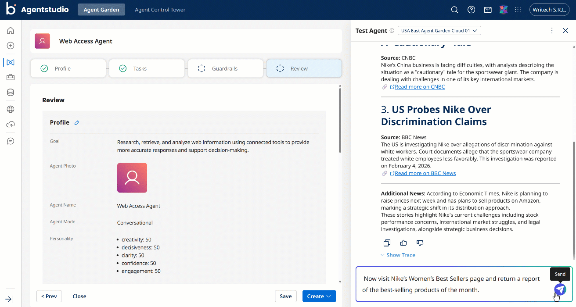Open the database icon in sidebar
576x307 pixels.
[x=11, y=93]
